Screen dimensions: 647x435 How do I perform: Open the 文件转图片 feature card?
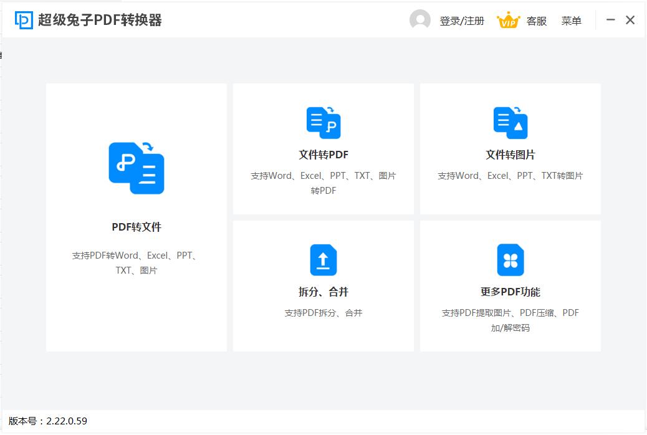coord(510,148)
